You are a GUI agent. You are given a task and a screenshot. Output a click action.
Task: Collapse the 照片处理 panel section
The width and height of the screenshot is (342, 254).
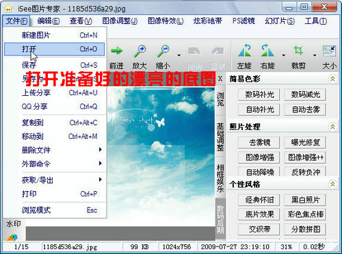tap(332, 127)
